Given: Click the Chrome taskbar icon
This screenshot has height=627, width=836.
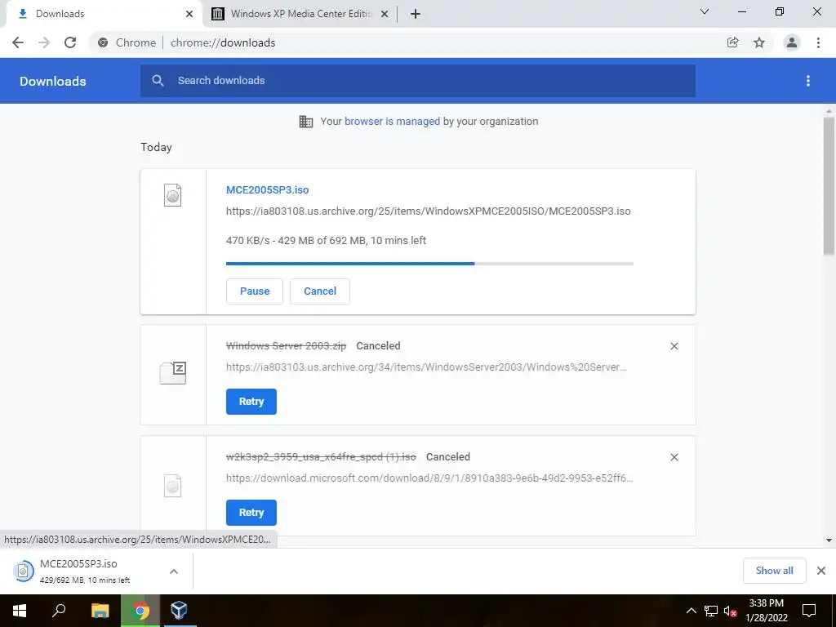Looking at the screenshot, I should 140,611.
